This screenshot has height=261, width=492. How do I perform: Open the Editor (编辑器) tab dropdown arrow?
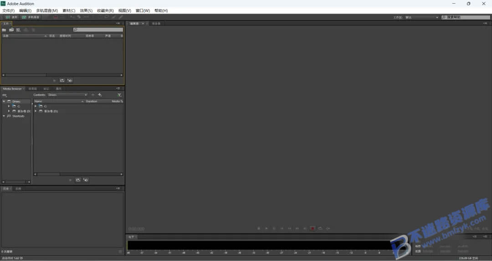click(143, 24)
